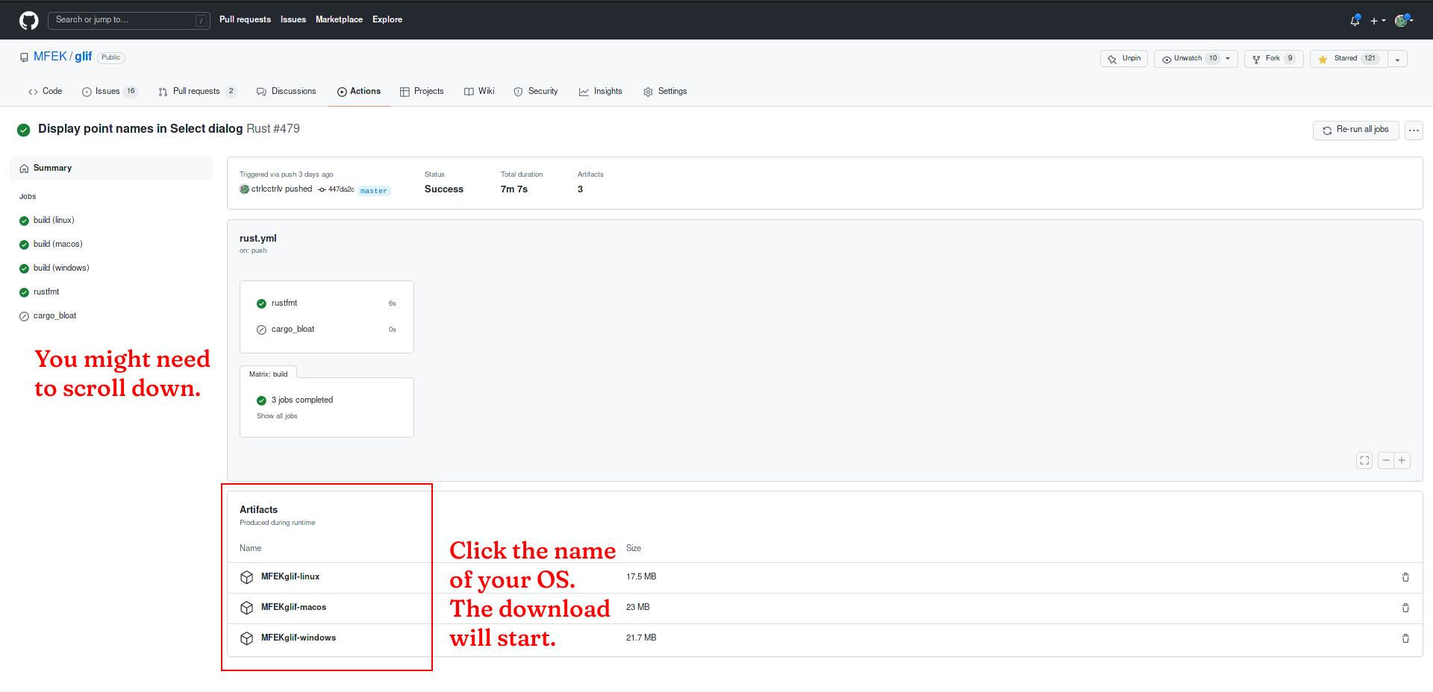Open the build (windows) job
Viewport: 1433px width, 692px height.
(61, 268)
